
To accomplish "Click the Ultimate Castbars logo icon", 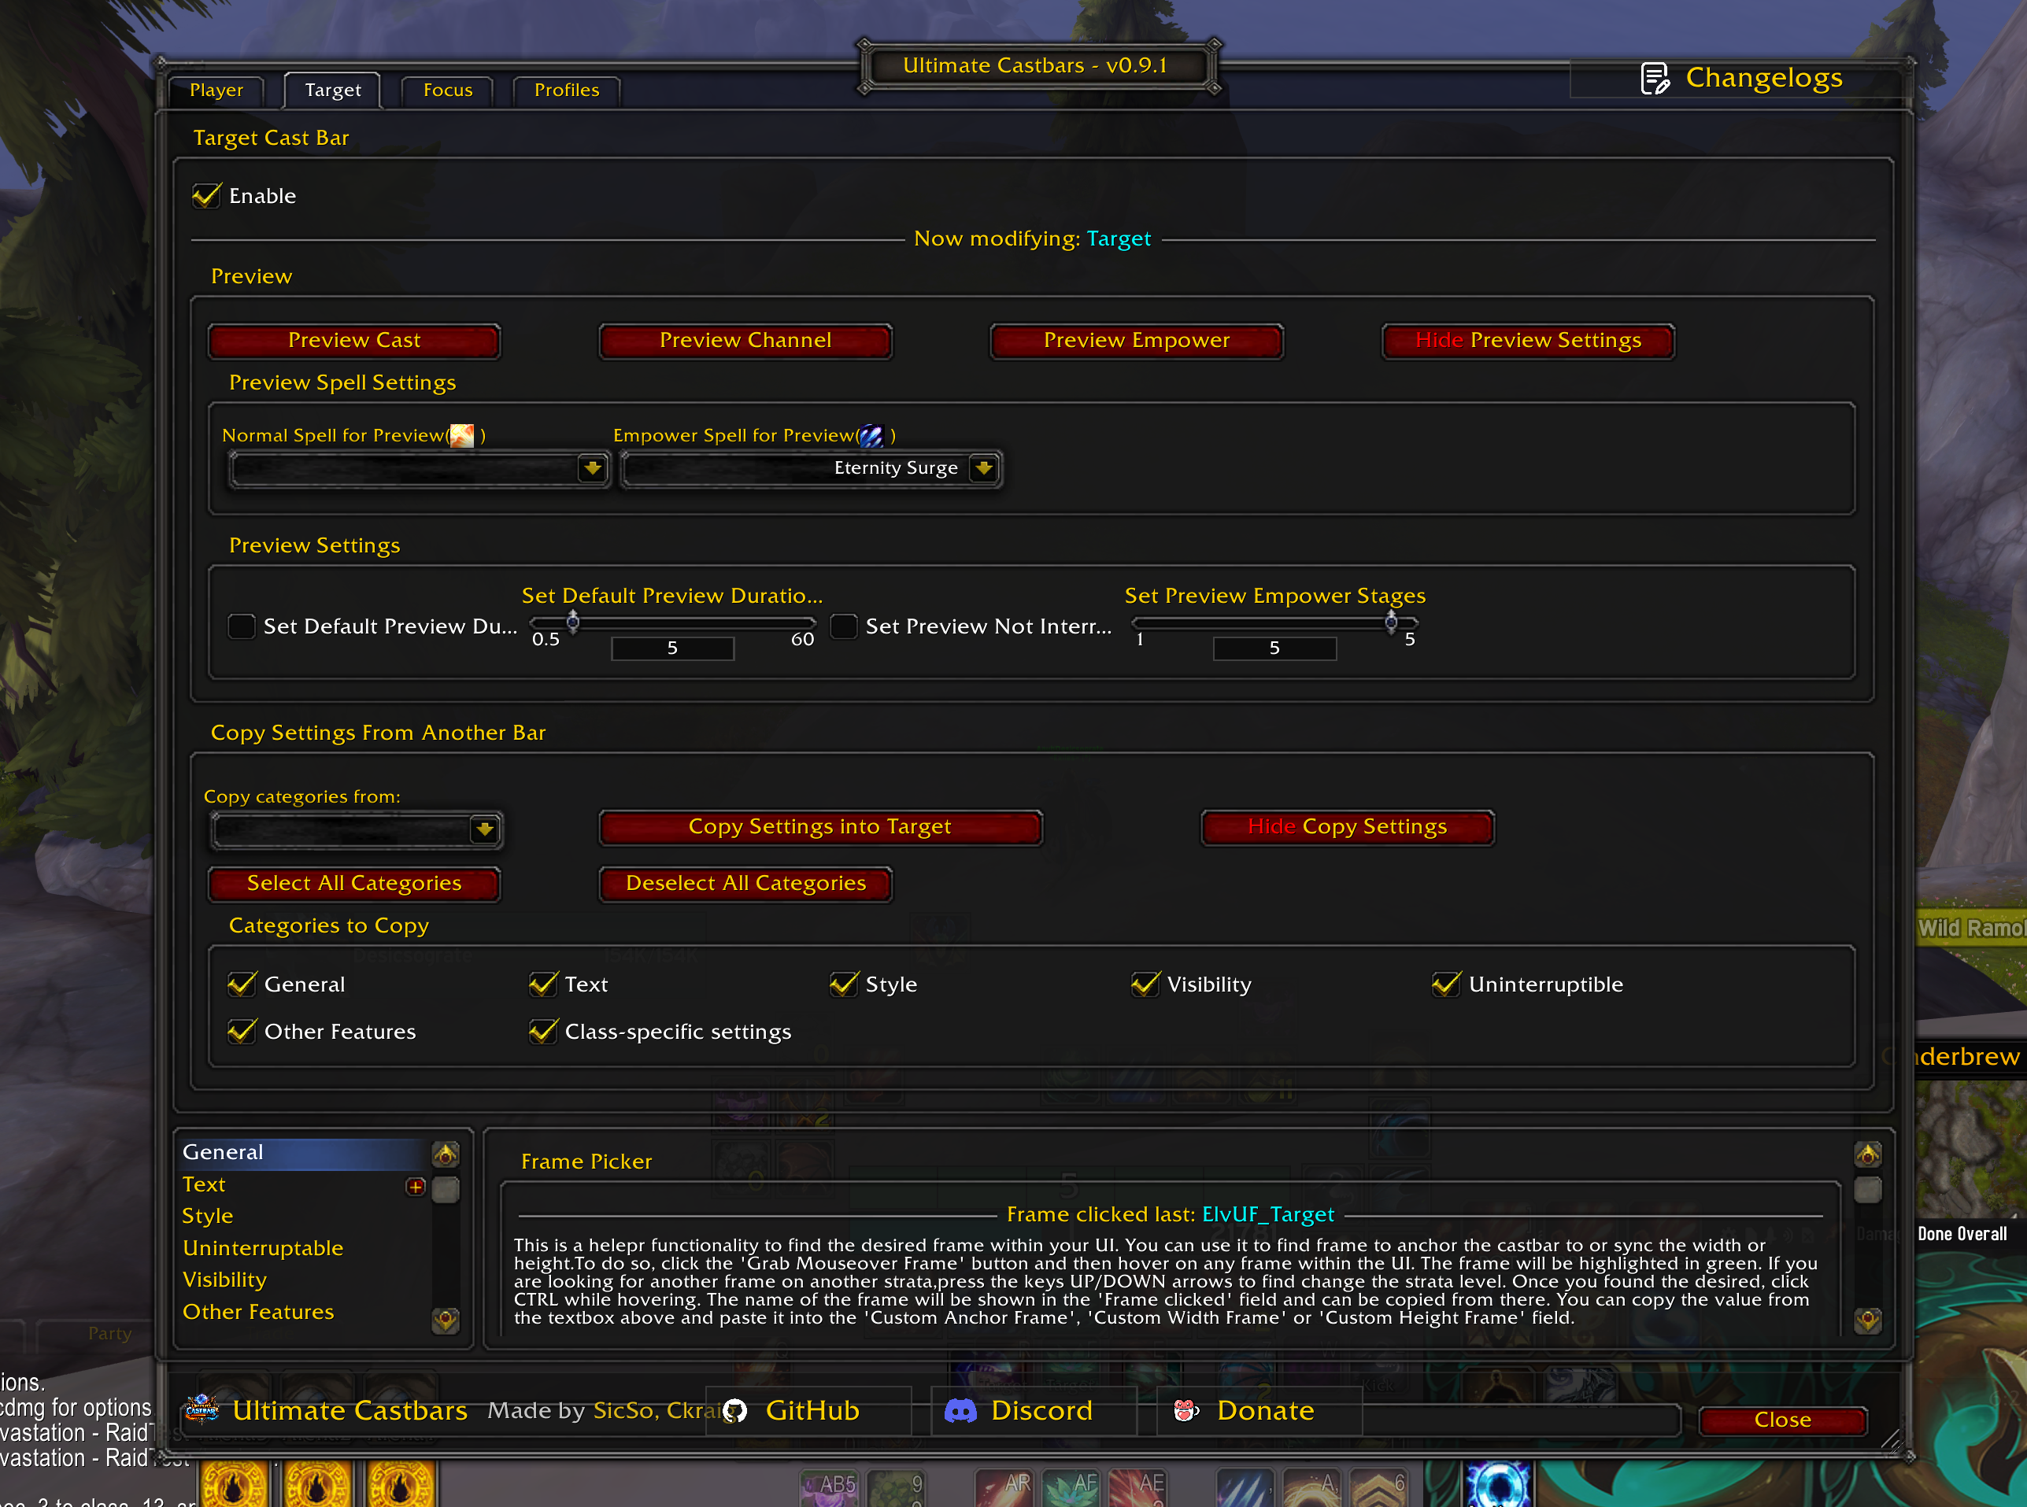I will point(202,1409).
